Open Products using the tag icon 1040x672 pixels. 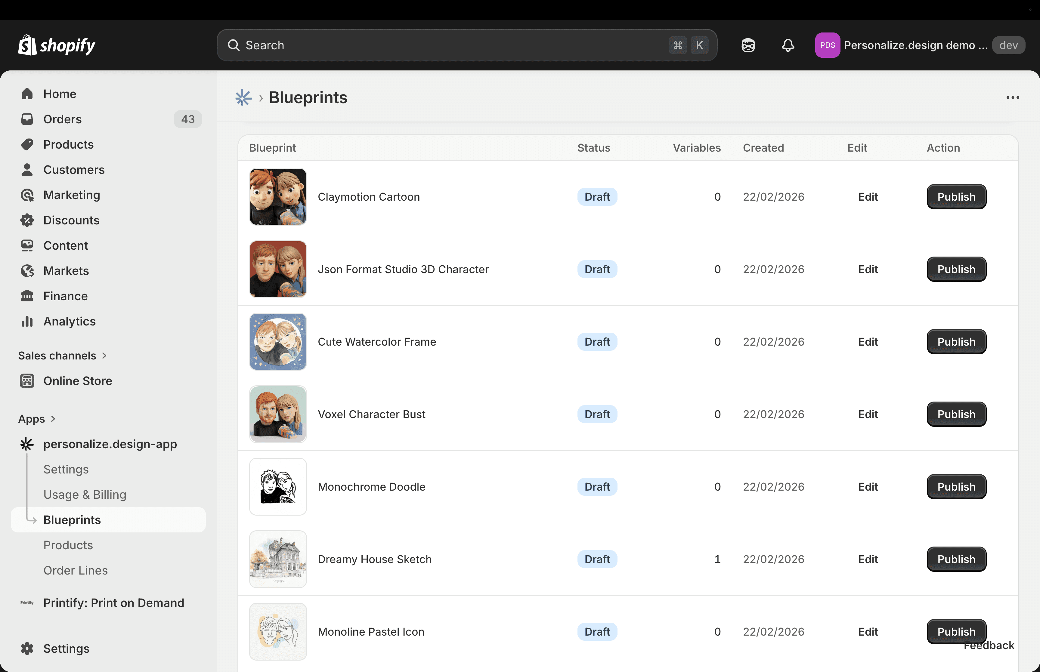[27, 144]
